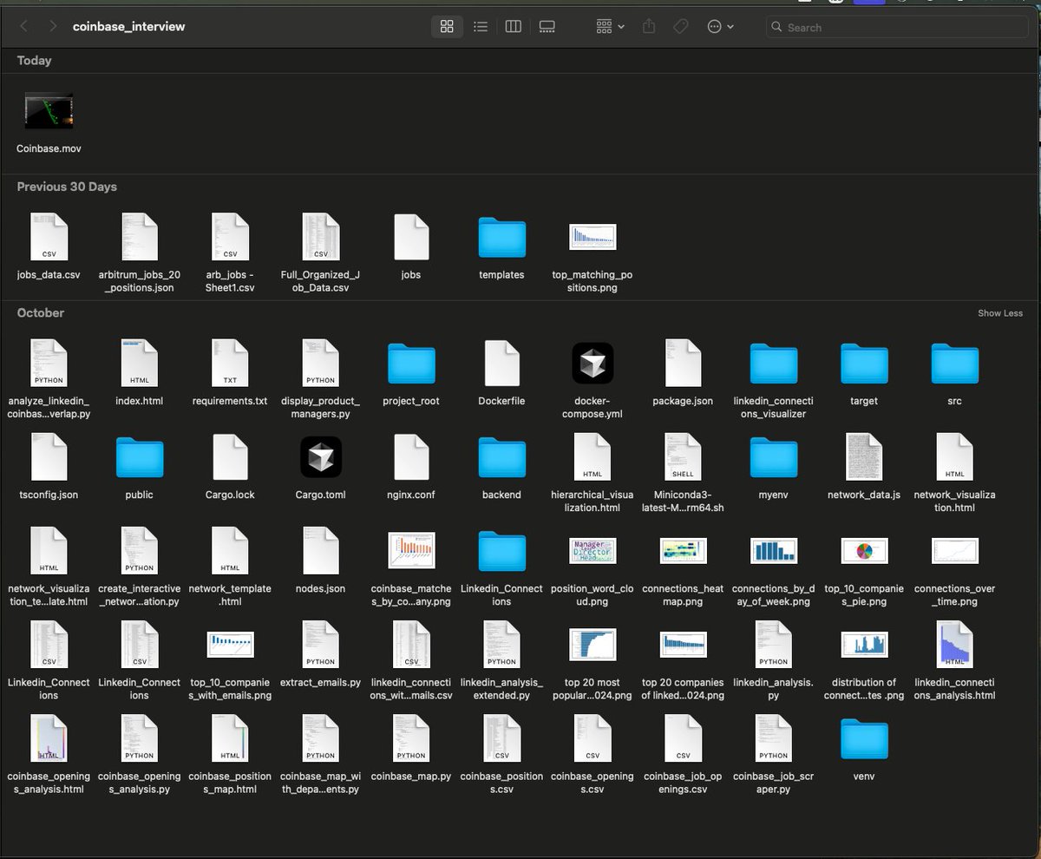Click the Edit Tags toolbar icon
Viewport: 1041px width, 859px height.
pyautogui.click(x=681, y=27)
